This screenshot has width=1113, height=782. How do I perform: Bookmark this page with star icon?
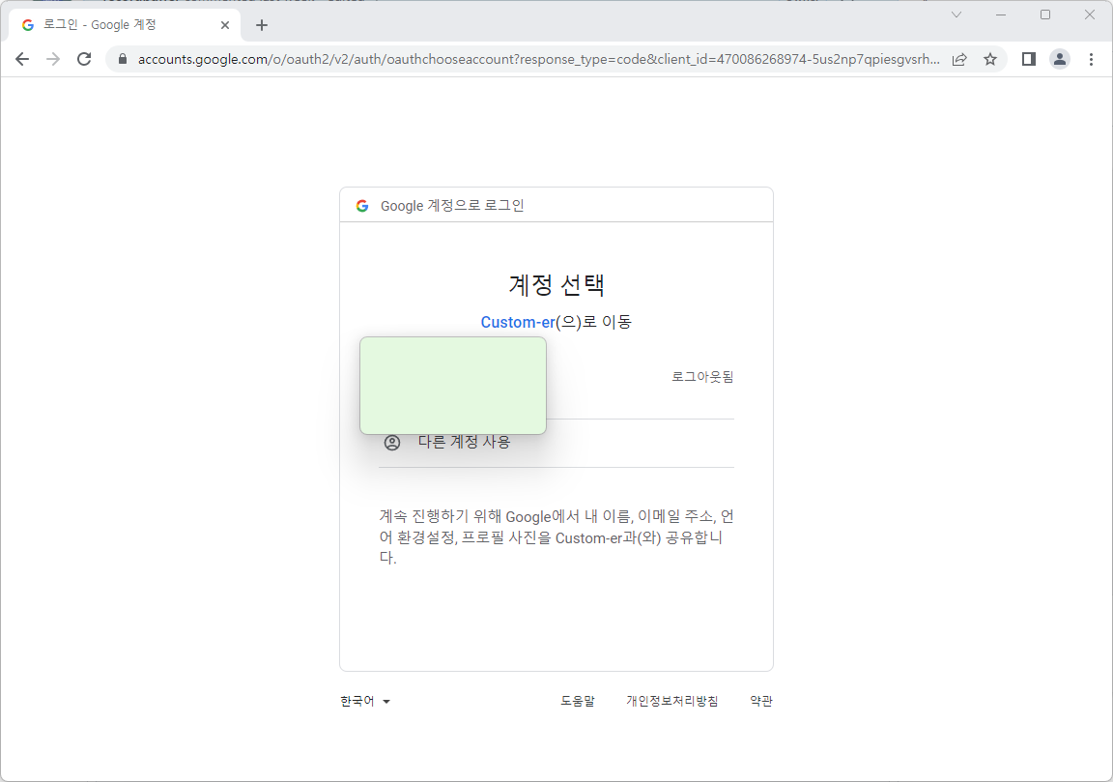(x=990, y=60)
